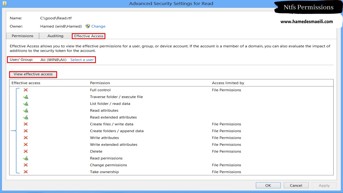The height and width of the screenshot is (193, 343).
Task: Select the Create files / write data text
Action: (111, 124)
